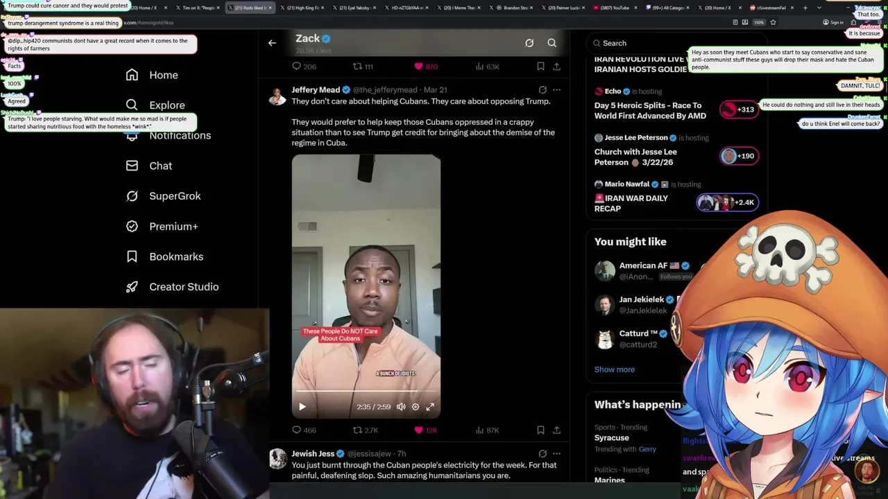Join Jesse Lee Peterson space +190
This screenshot has width=888, height=499.
739,156
